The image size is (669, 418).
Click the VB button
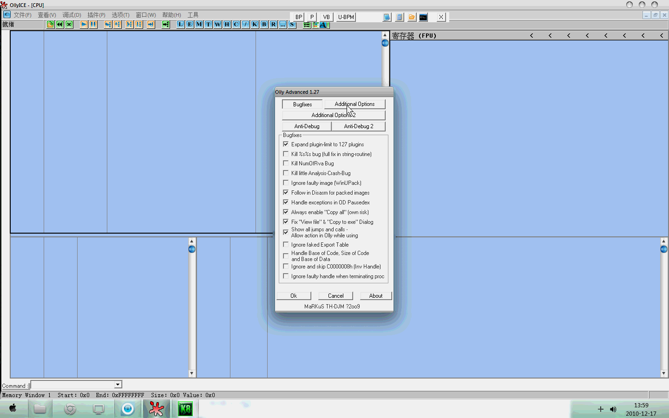326,17
